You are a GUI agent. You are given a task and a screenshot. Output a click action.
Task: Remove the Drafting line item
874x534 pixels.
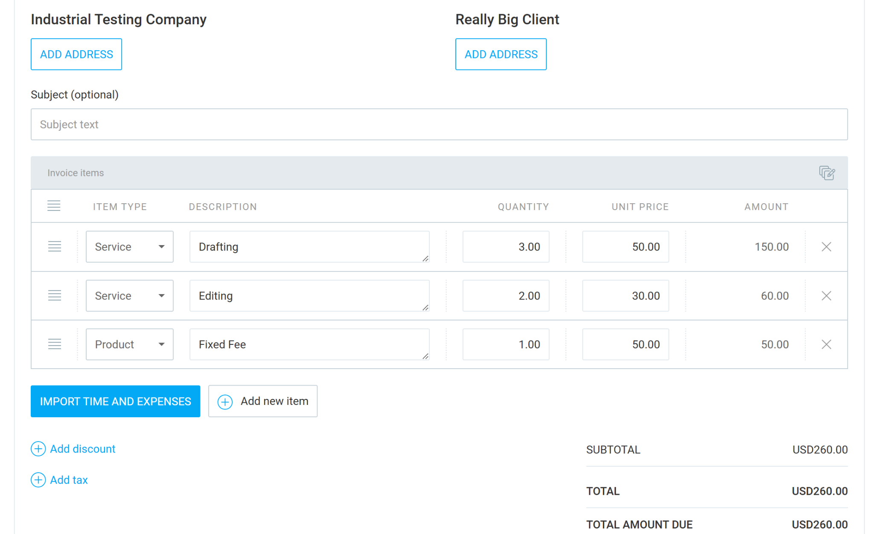click(x=826, y=247)
